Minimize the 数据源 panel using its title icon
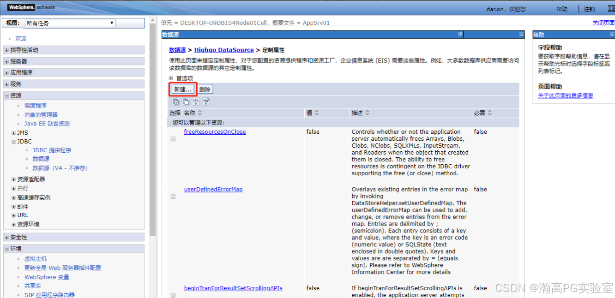Screen dimensions: 615x298 (521, 35)
